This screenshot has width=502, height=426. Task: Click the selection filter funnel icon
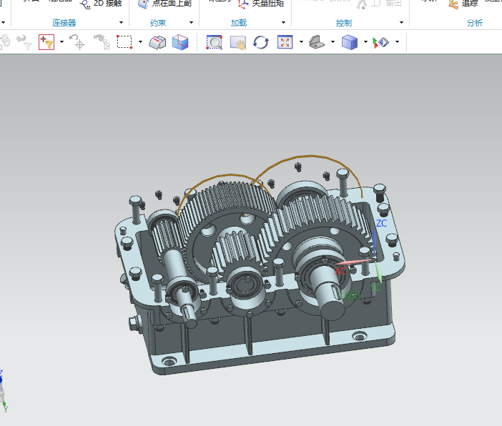pos(47,42)
